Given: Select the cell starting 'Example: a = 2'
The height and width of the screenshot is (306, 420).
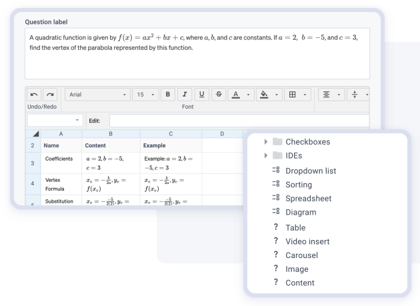Looking at the screenshot, I should pos(171,163).
